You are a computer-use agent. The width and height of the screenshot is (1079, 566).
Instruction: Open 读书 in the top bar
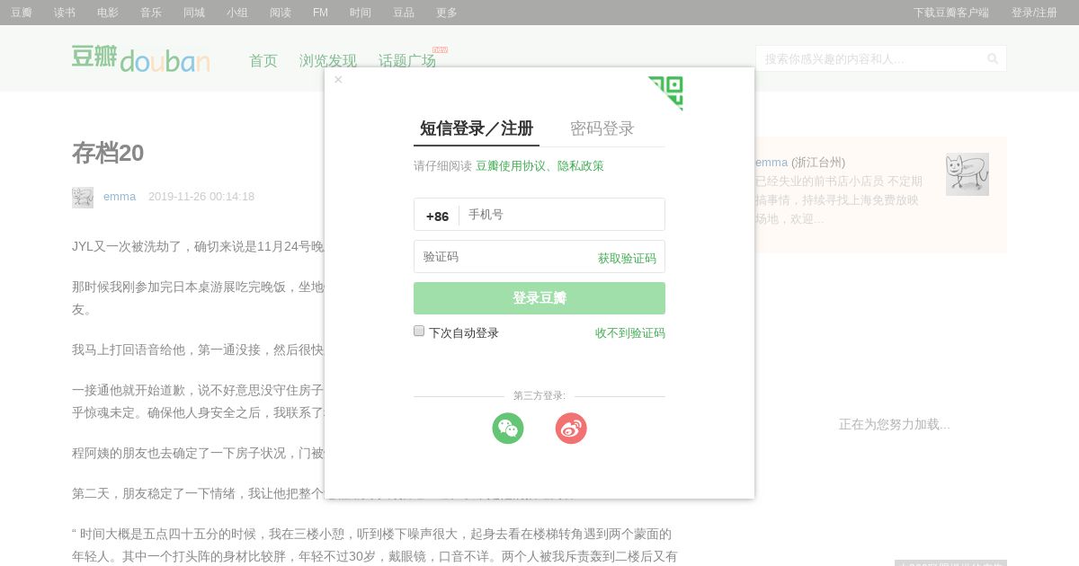click(x=65, y=13)
